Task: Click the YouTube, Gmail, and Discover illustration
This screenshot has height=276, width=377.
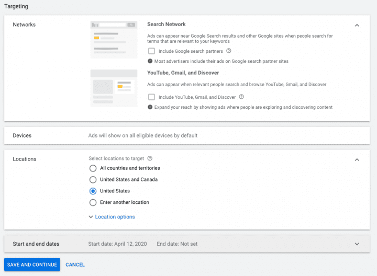Action: coord(114,88)
